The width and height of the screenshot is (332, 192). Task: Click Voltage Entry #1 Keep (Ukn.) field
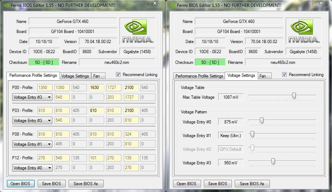coord(230,136)
